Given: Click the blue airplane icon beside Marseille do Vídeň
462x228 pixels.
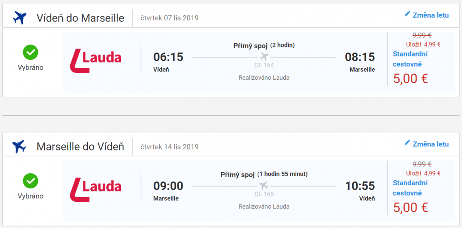Looking at the screenshot, I should [x=19, y=147].
